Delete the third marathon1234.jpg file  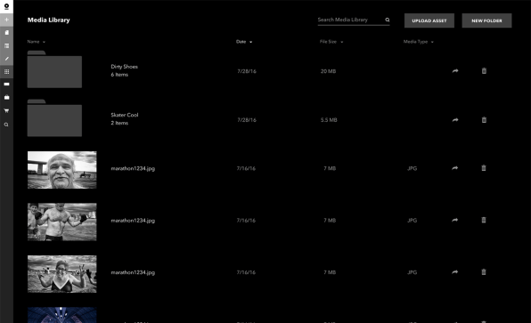[x=484, y=272]
